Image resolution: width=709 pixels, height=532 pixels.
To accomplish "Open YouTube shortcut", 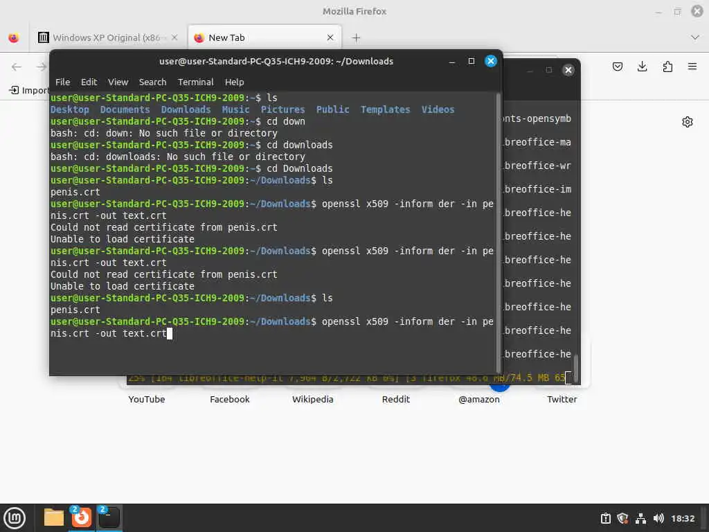I will coord(147,399).
